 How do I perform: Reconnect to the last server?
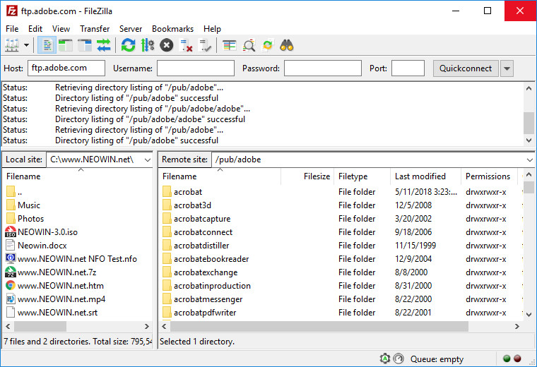[206, 45]
